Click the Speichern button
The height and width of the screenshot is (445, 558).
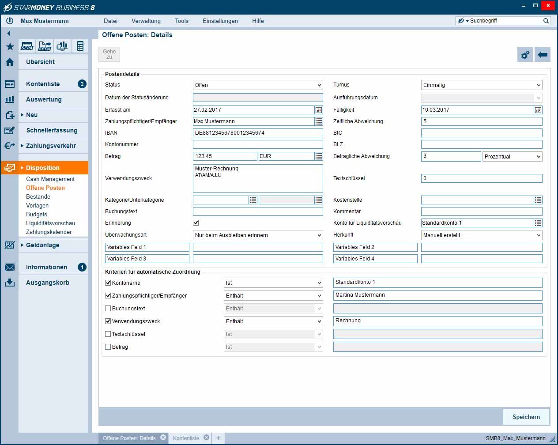click(526, 417)
